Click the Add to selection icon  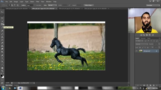point(12,5)
